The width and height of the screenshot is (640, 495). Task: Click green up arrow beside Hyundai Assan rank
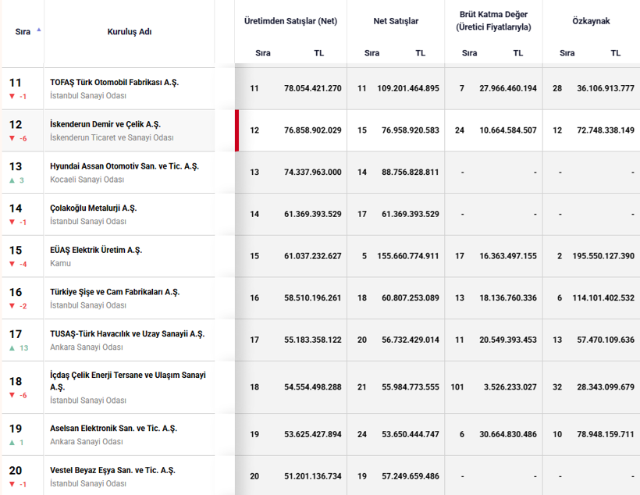[x=12, y=180]
